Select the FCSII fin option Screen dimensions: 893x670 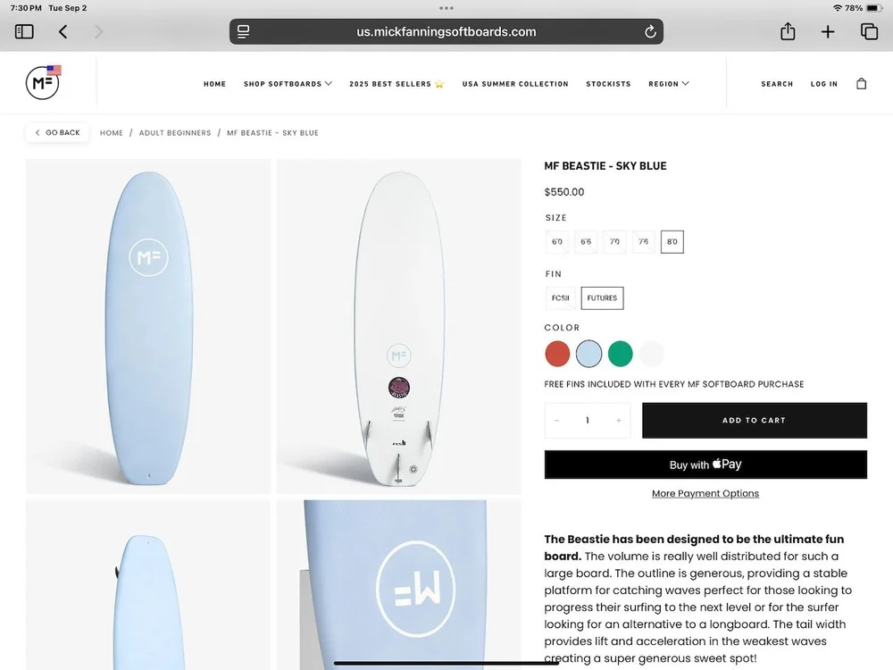point(561,298)
